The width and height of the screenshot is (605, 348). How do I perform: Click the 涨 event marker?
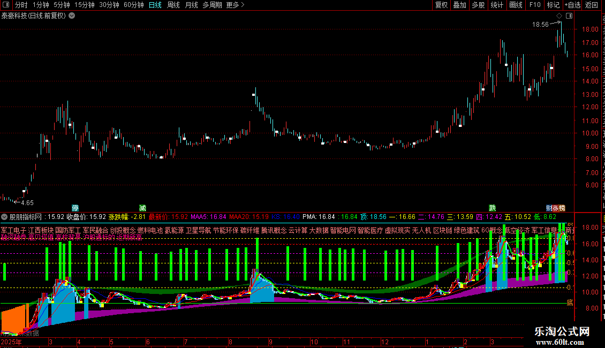point(555,208)
